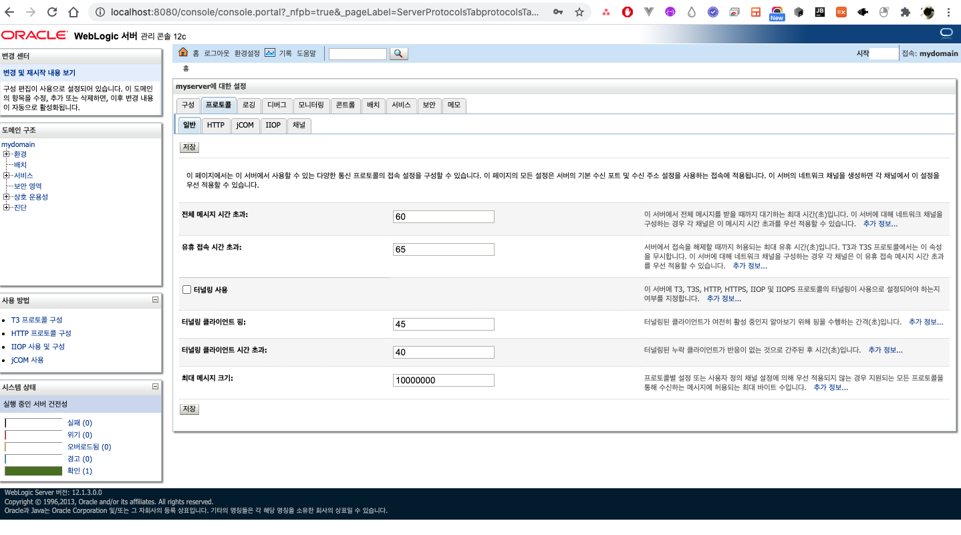This screenshot has height=535, width=961.
Task: Open T3 프로토콜 구성 help link
Action: [37, 321]
